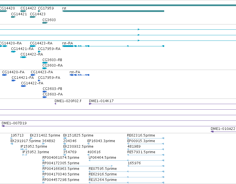Viewport: 236px width, 184px height.
Task: Select the RE07595.5prime EST label
Action: coord(103,169)
